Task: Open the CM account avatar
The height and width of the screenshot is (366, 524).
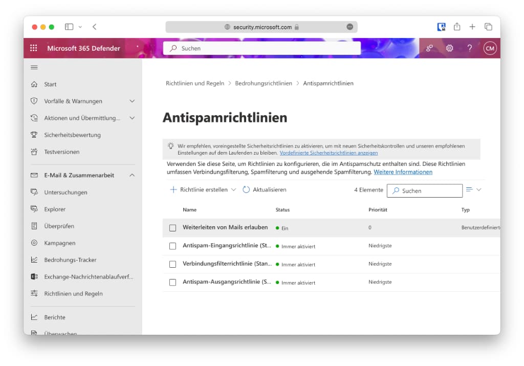Action: 490,48
